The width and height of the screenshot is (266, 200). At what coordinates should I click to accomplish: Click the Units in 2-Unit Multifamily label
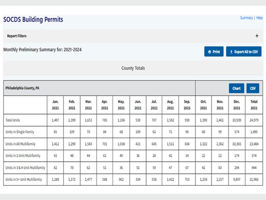pos(23,156)
